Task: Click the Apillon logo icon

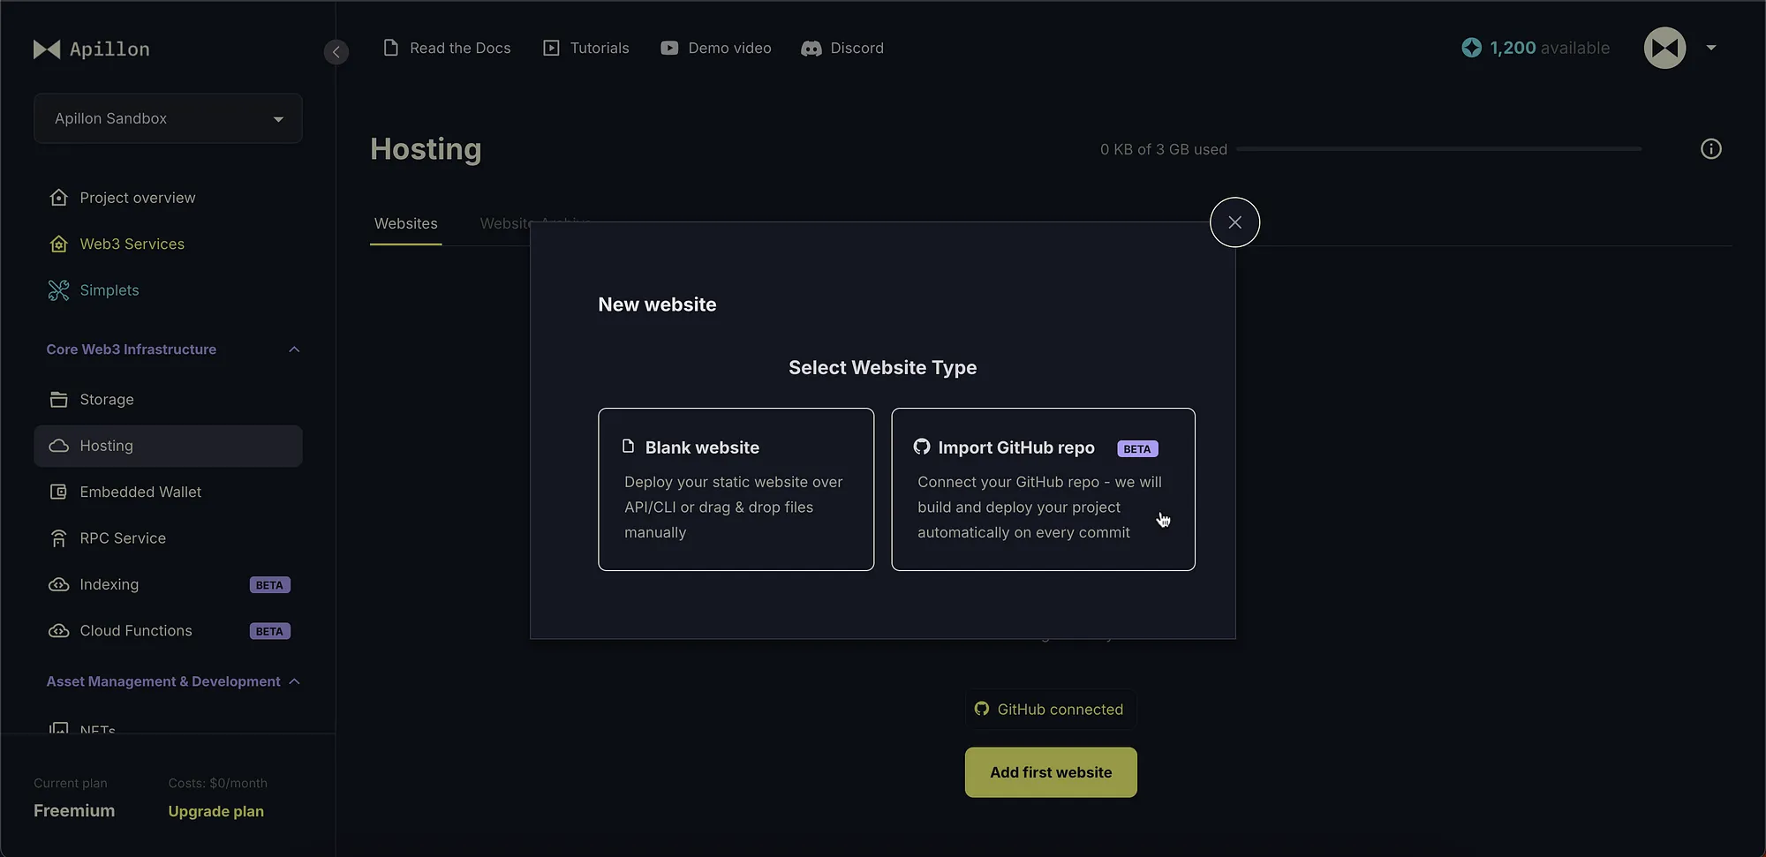Action: coord(47,49)
